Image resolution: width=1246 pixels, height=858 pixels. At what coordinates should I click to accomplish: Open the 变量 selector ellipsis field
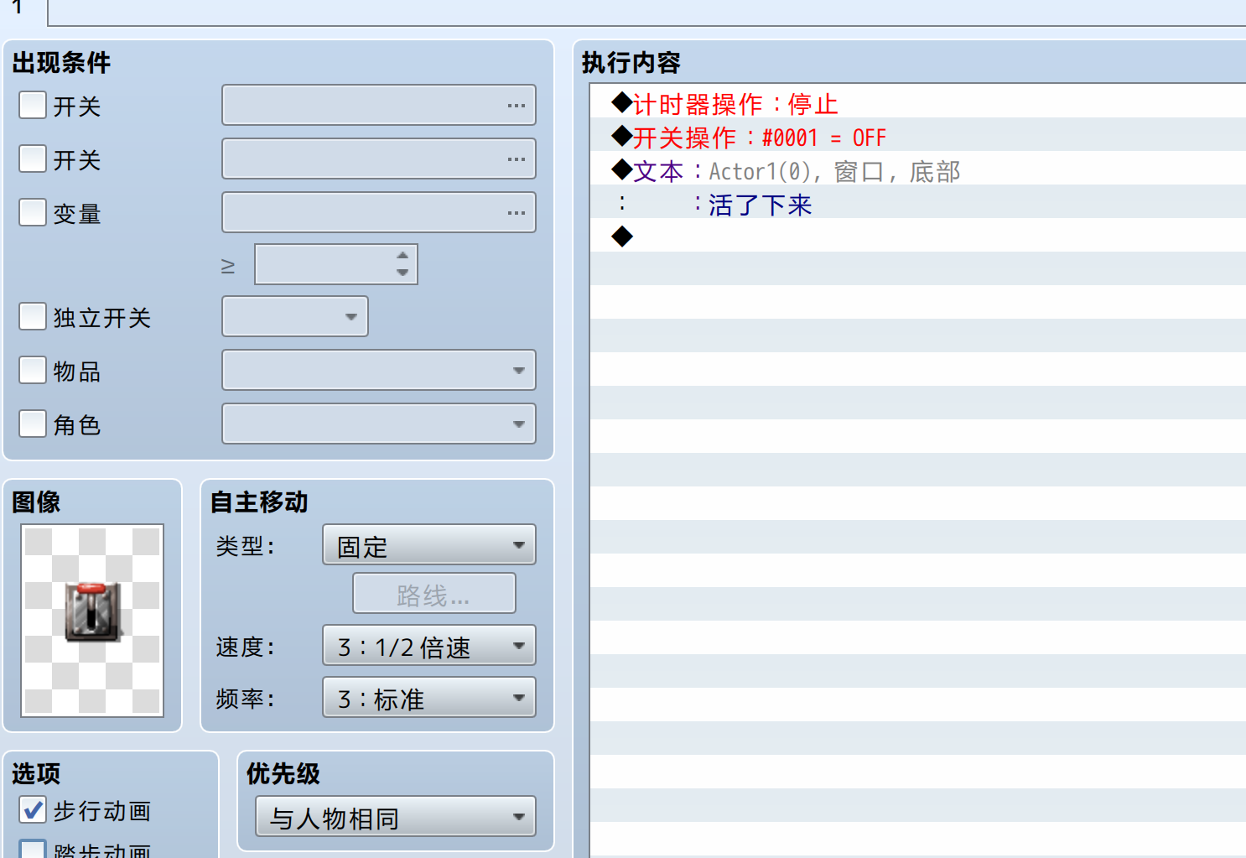pyautogui.click(x=379, y=212)
